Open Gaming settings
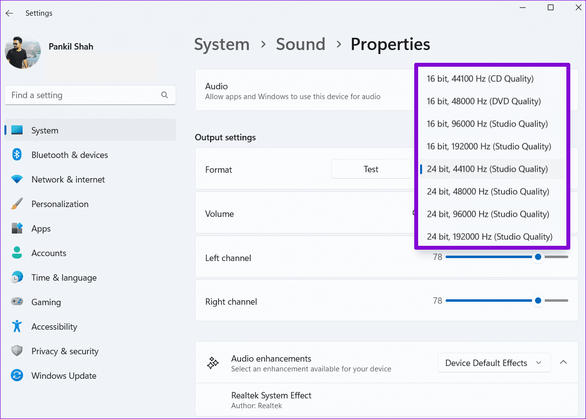 tap(46, 302)
